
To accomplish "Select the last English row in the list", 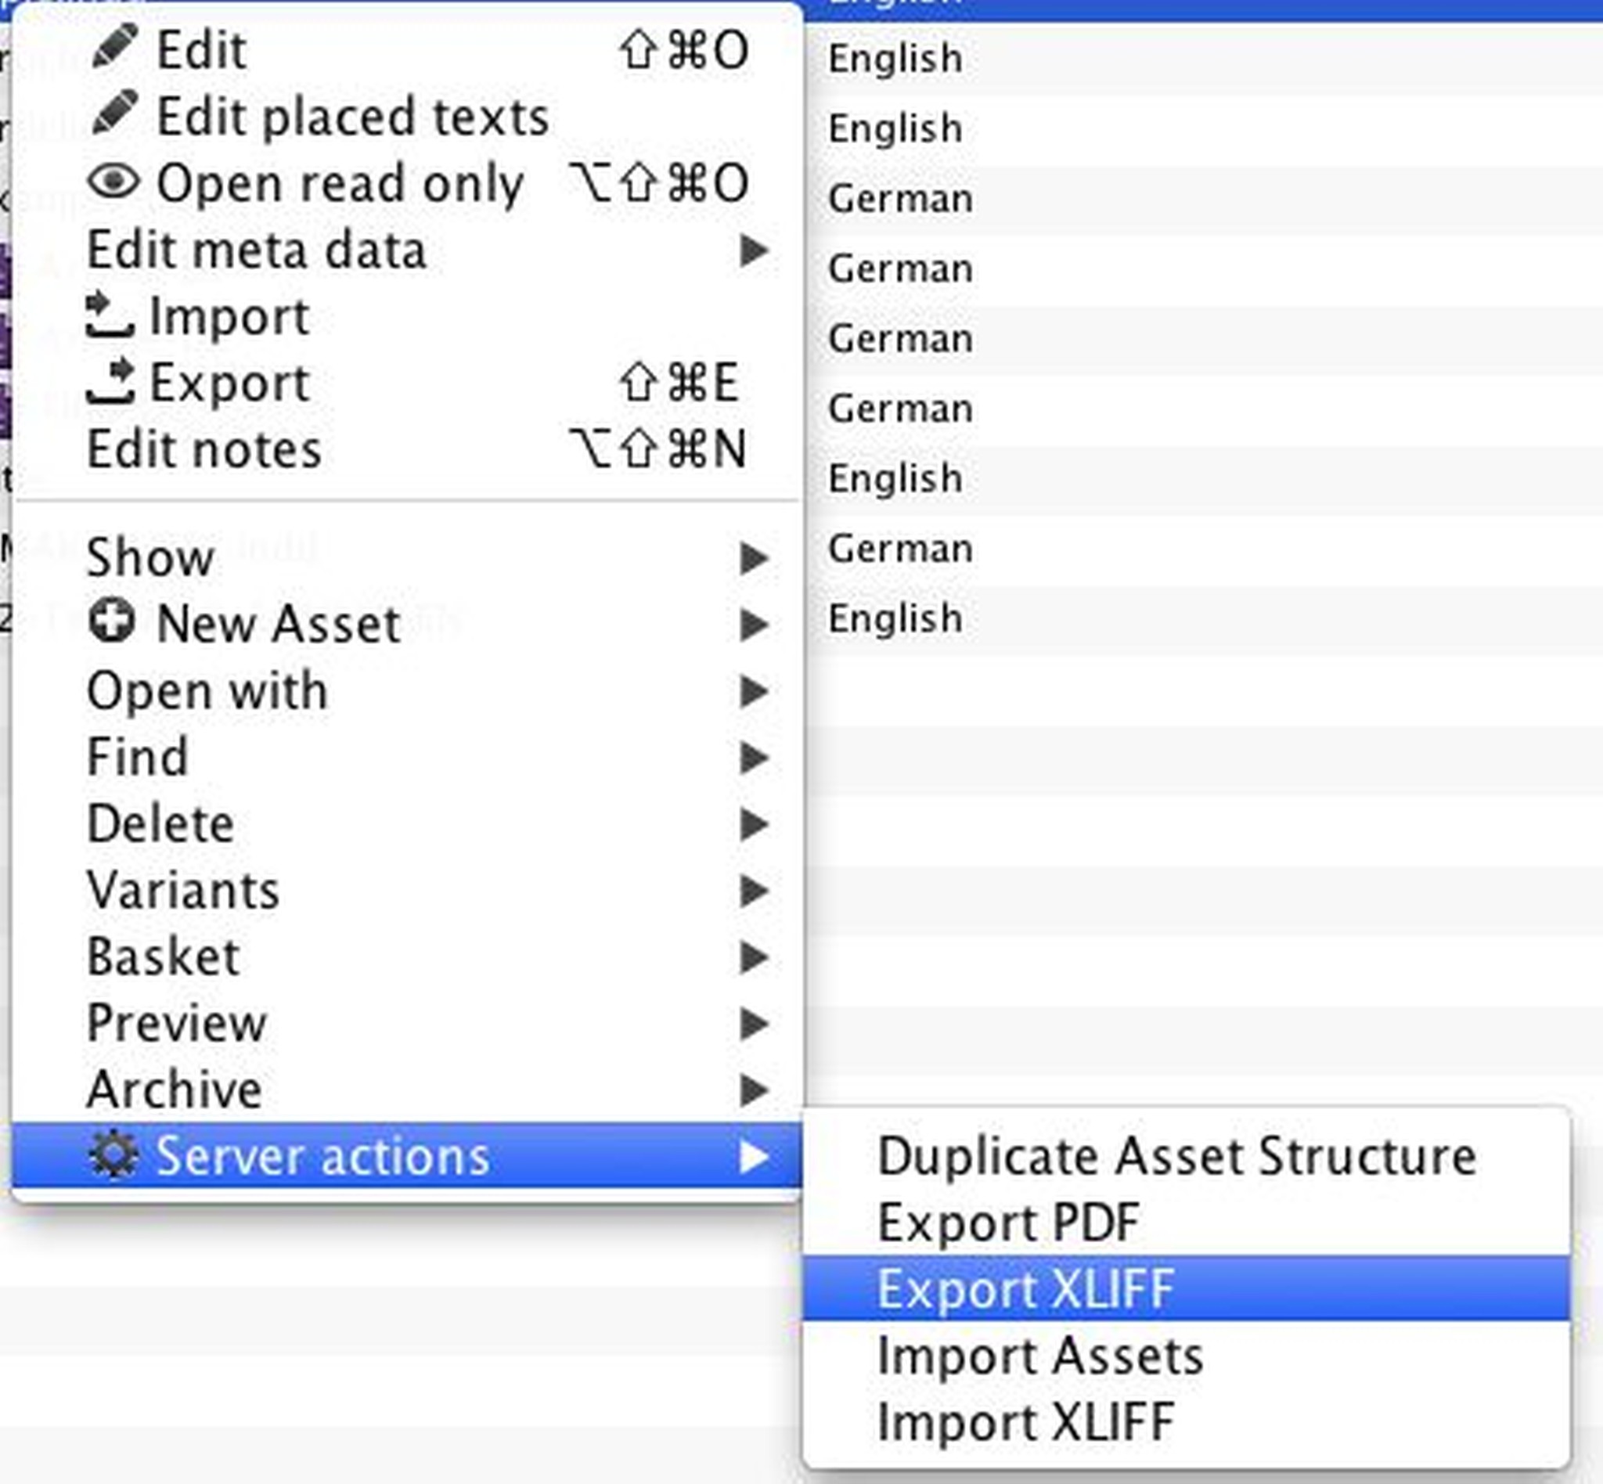I will pyautogui.click(x=895, y=618).
